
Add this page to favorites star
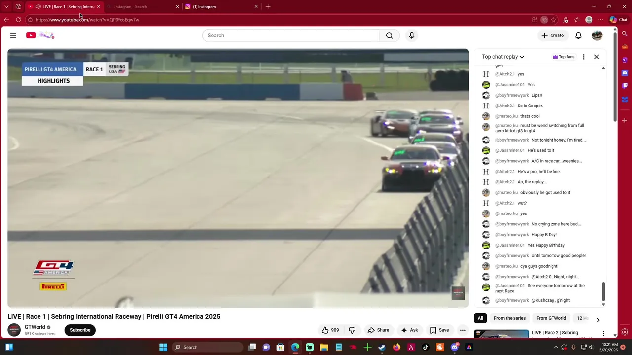pos(553,20)
